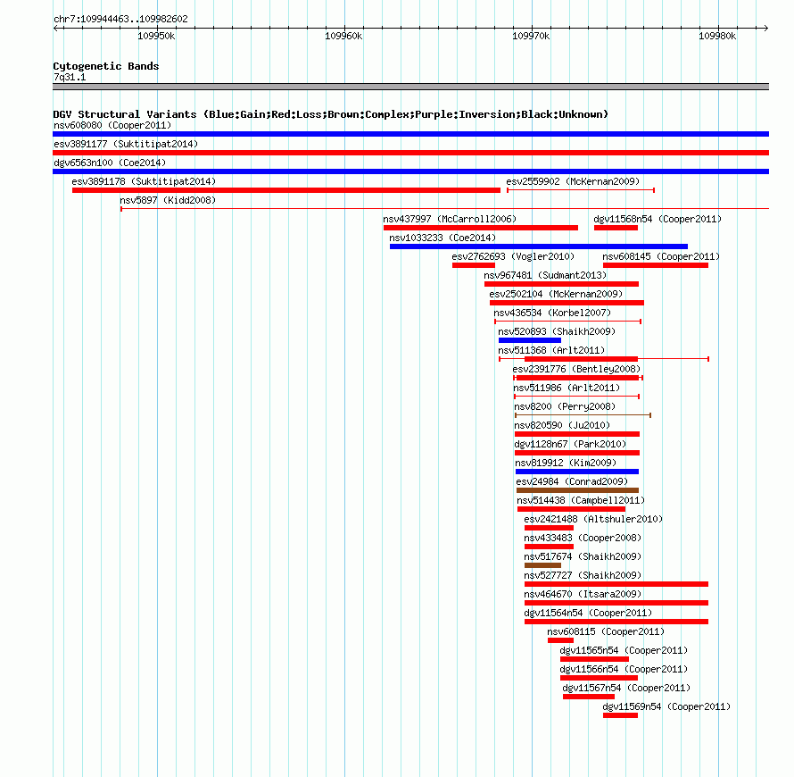The width and height of the screenshot is (794, 777).
Task: Open nsv436534 (Korbel2007) variant label
Action: 552,313
